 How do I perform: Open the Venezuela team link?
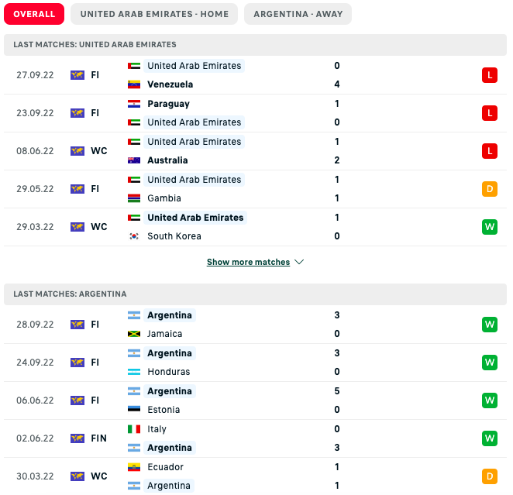click(170, 84)
